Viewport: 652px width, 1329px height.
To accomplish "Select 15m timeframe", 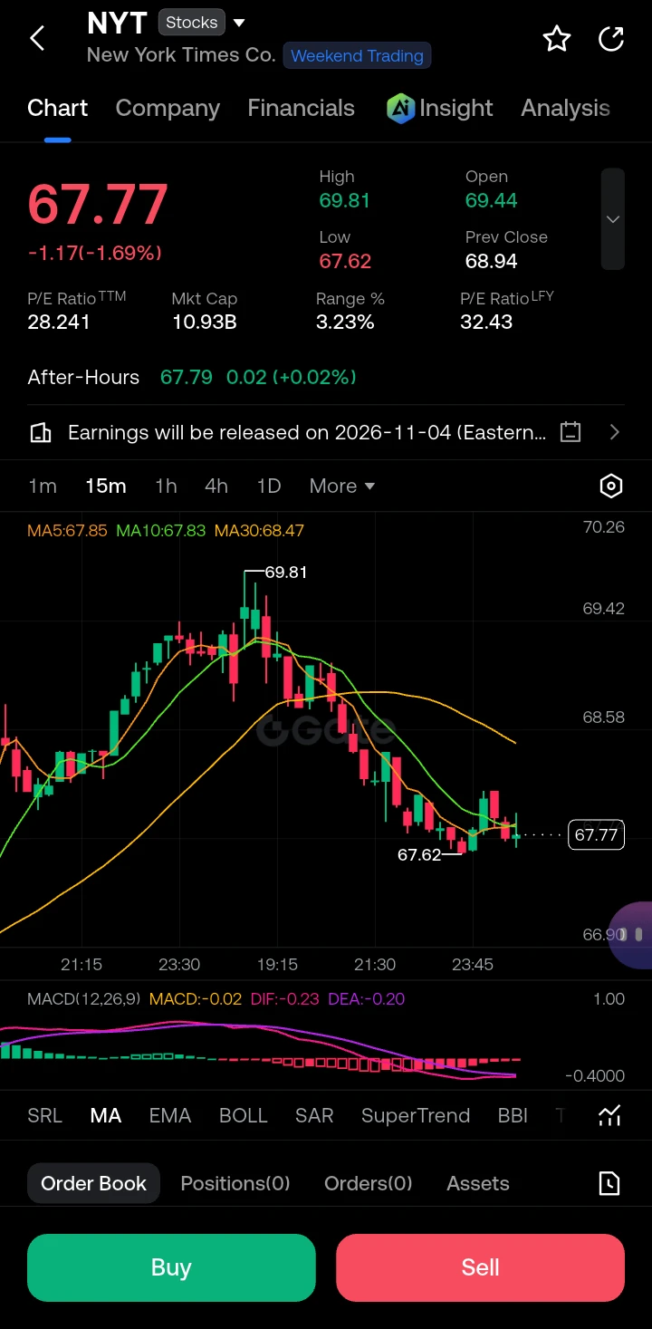I will pos(106,486).
